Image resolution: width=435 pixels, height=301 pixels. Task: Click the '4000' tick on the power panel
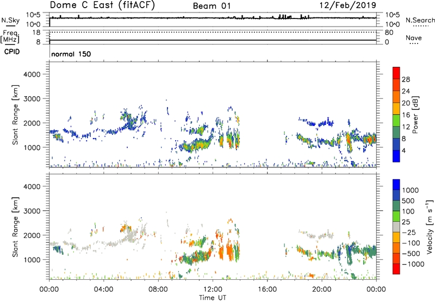[x=32, y=74]
